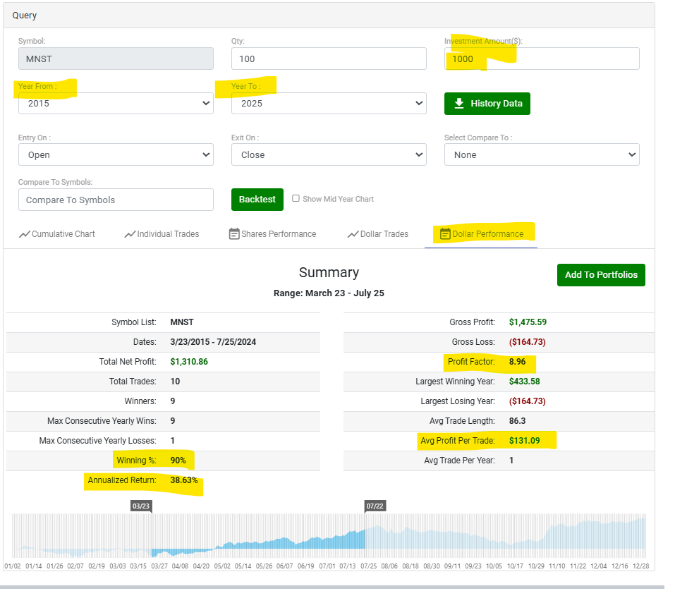Click the Cumulative Chart line icon
This screenshot has width=675, height=591.
[25, 234]
